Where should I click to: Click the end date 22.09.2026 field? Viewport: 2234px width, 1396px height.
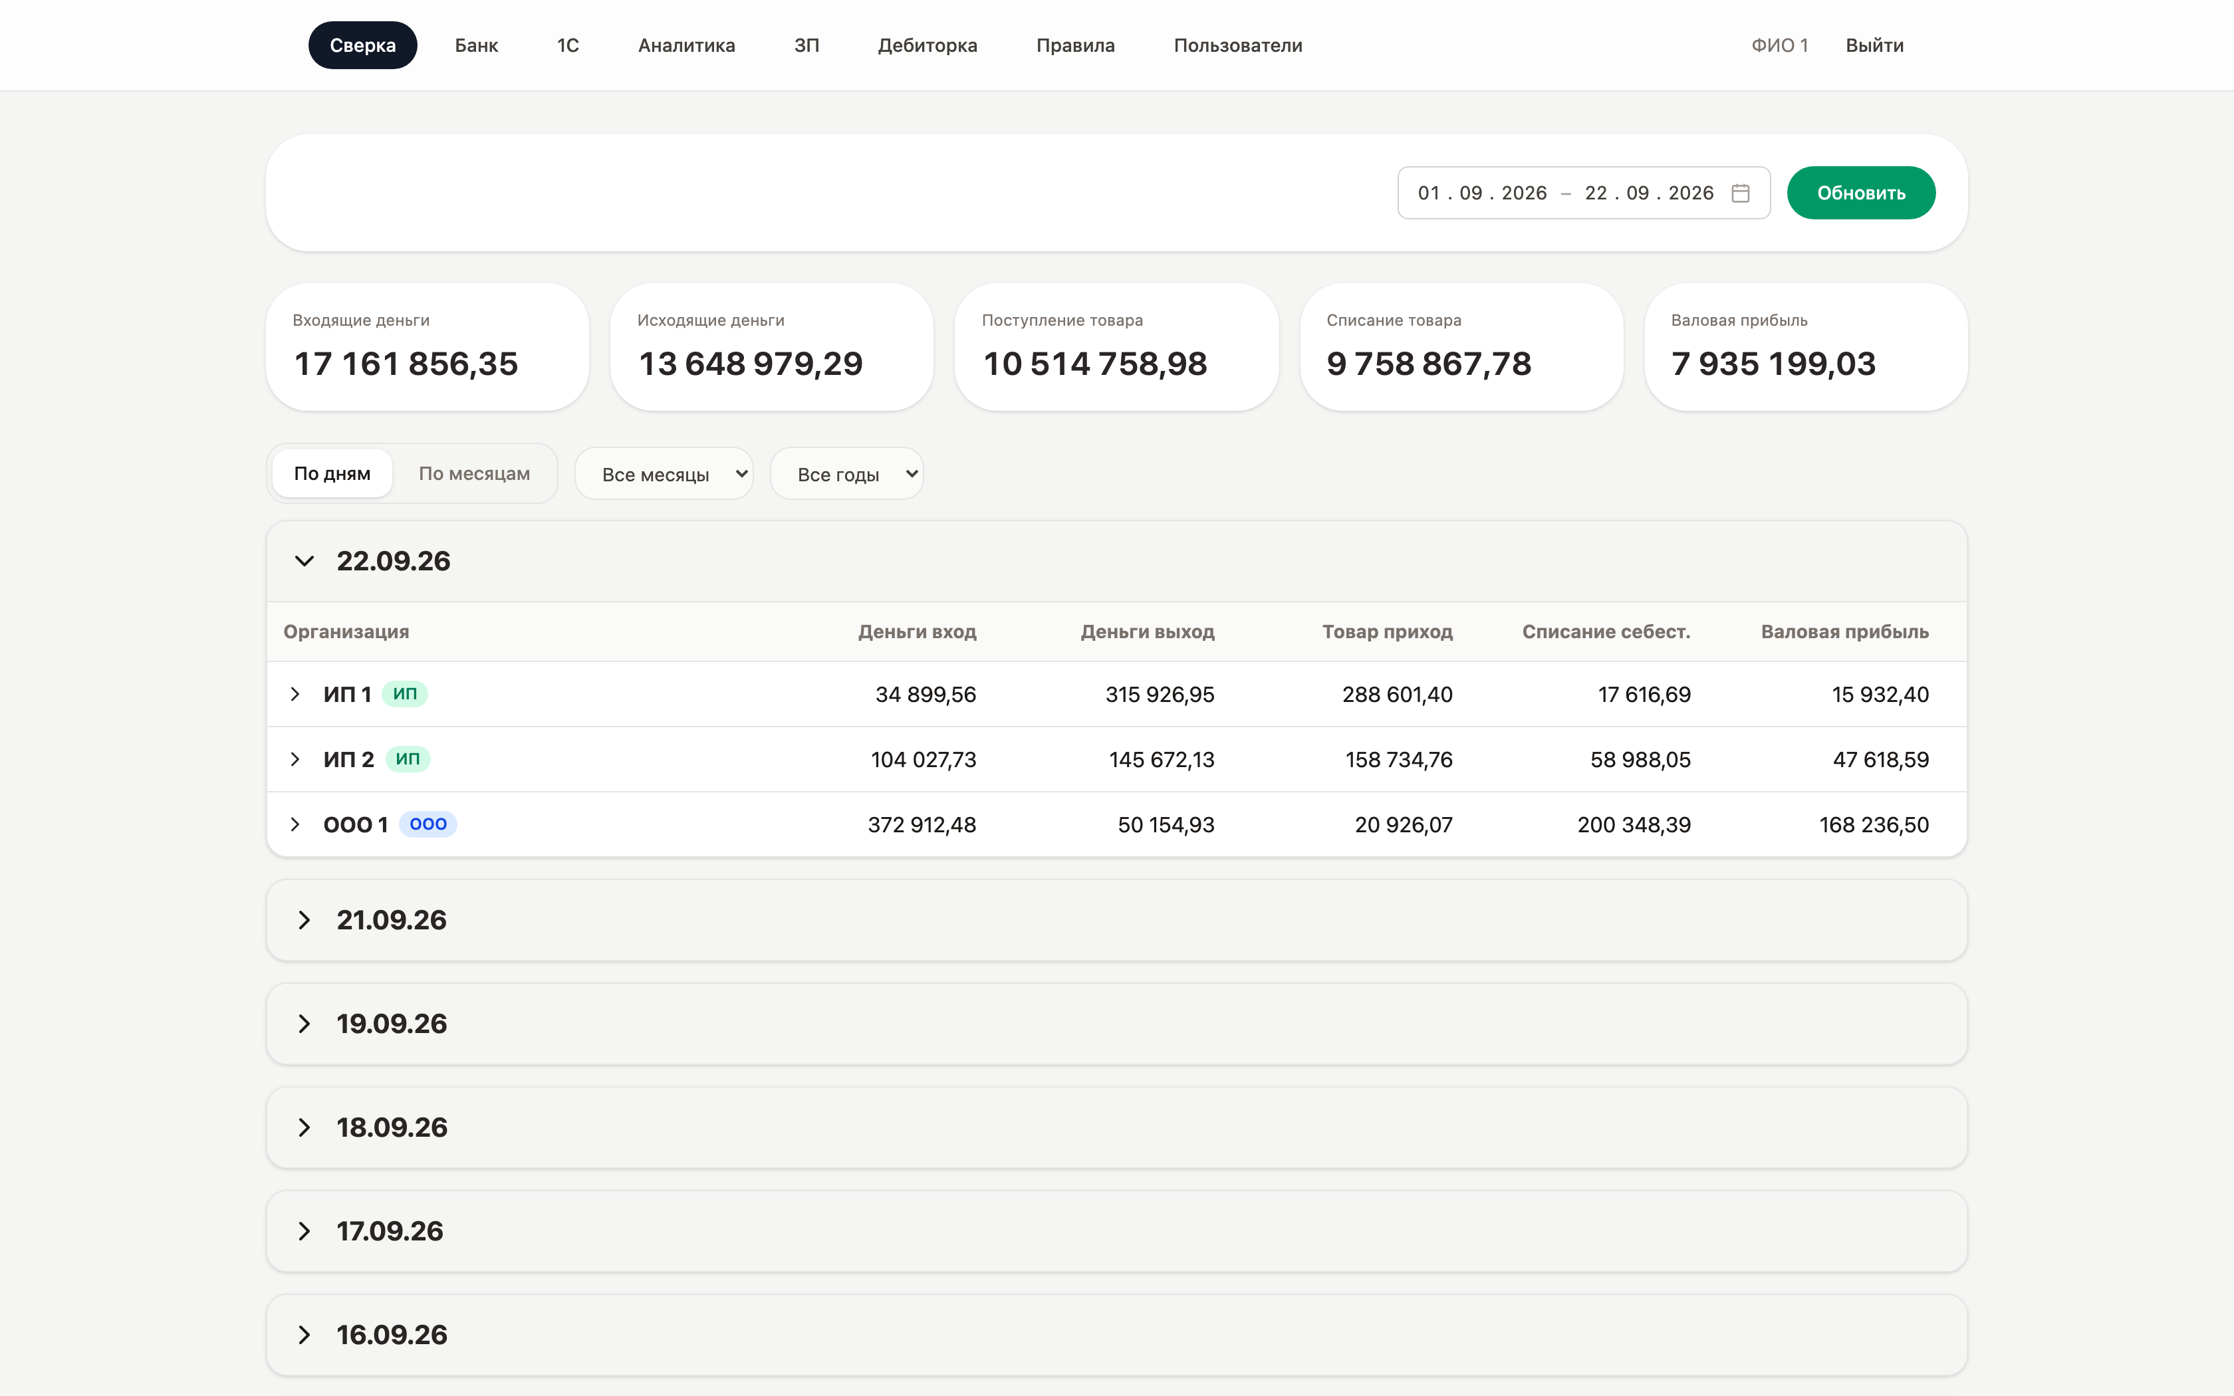tap(1650, 193)
